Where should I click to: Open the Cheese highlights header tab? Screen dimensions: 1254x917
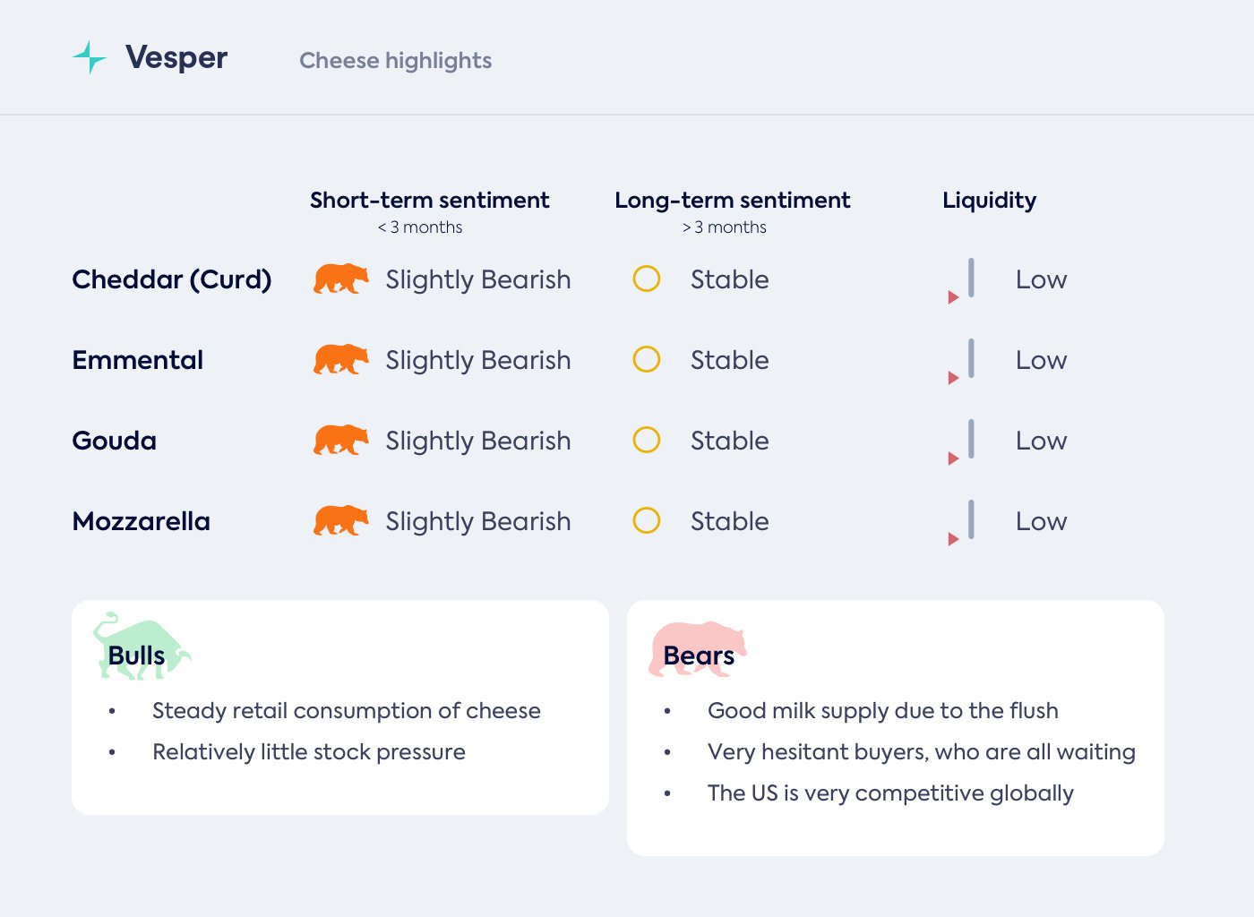(395, 60)
